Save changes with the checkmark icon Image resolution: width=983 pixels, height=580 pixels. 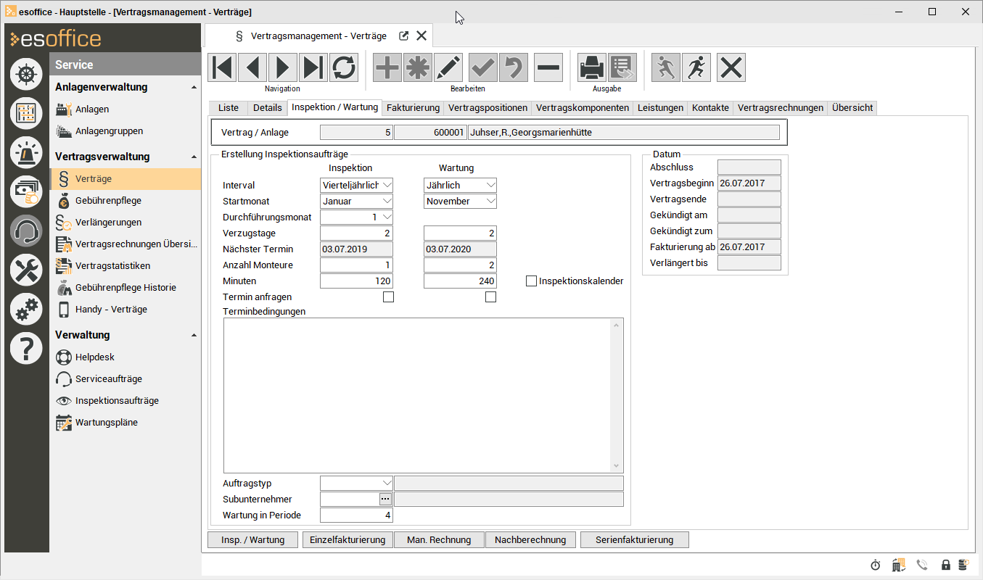coord(483,67)
